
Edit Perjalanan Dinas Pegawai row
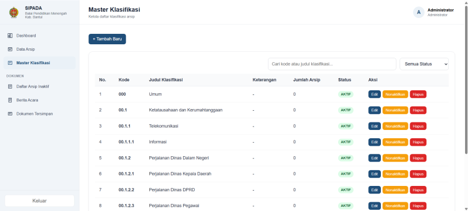pyautogui.click(x=374, y=206)
